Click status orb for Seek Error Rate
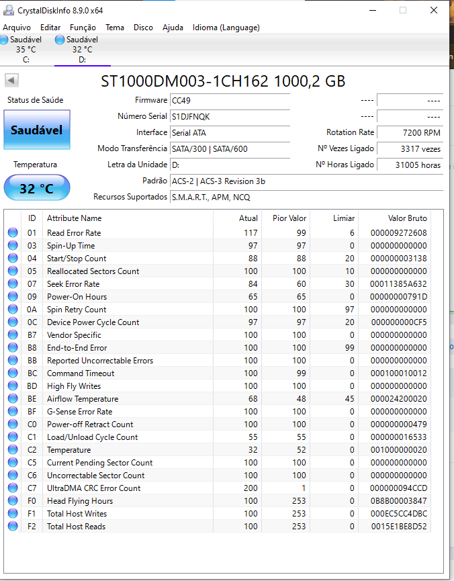This screenshot has width=454, height=581. coord(13,284)
